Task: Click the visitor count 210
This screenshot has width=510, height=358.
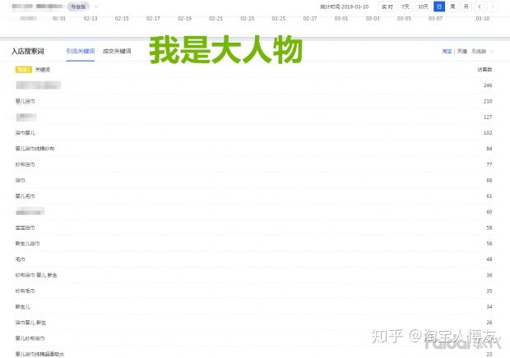Action: click(488, 101)
